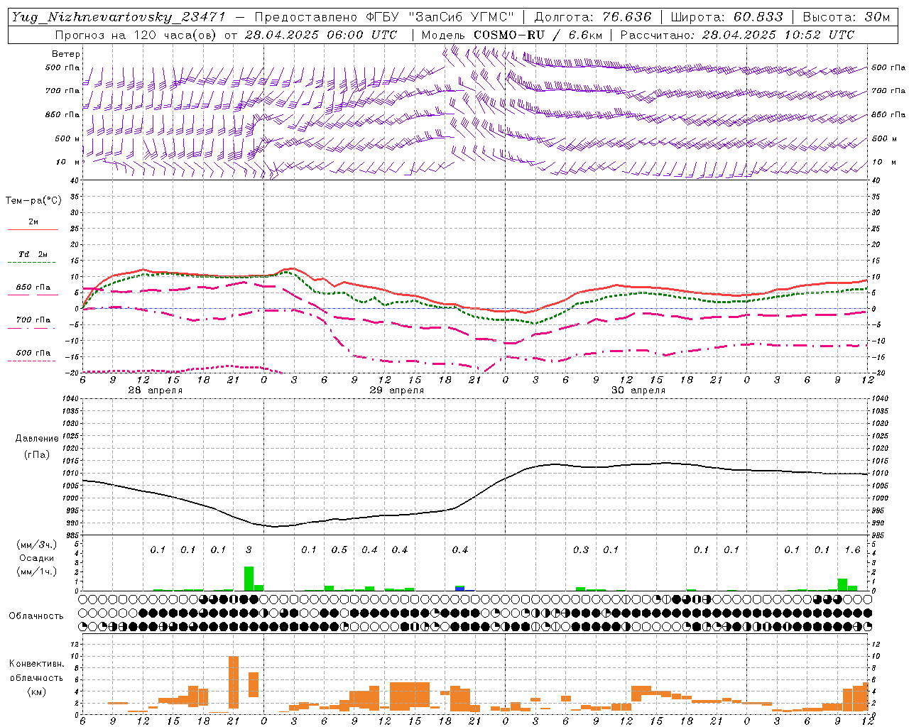Image resolution: width=909 pixels, height=727 pixels.
Task: Click the precipitation total value 0.5
Action: point(339,550)
